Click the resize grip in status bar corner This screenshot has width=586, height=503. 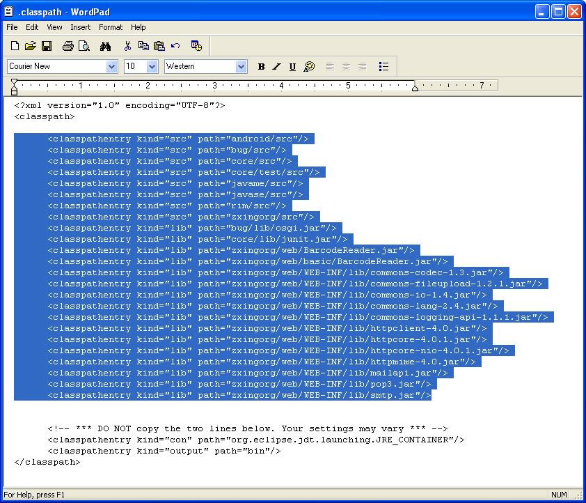578,495
